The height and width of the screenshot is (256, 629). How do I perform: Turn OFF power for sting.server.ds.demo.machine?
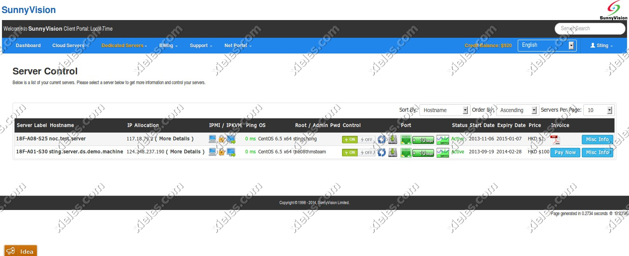[x=367, y=153]
